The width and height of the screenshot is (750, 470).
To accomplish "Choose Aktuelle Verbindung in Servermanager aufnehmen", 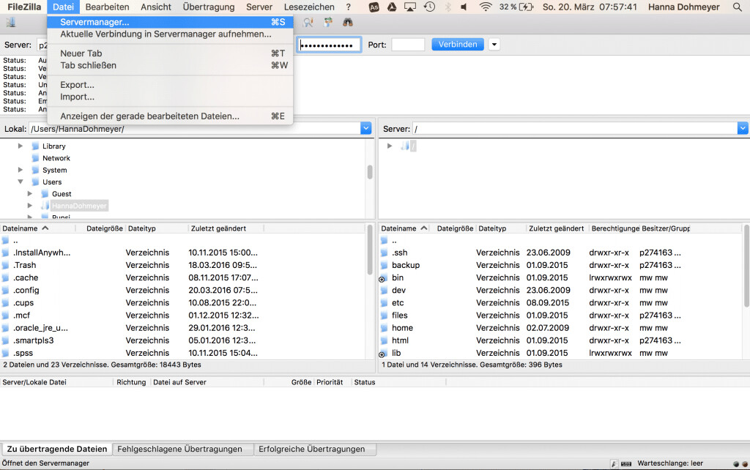I will [x=170, y=34].
